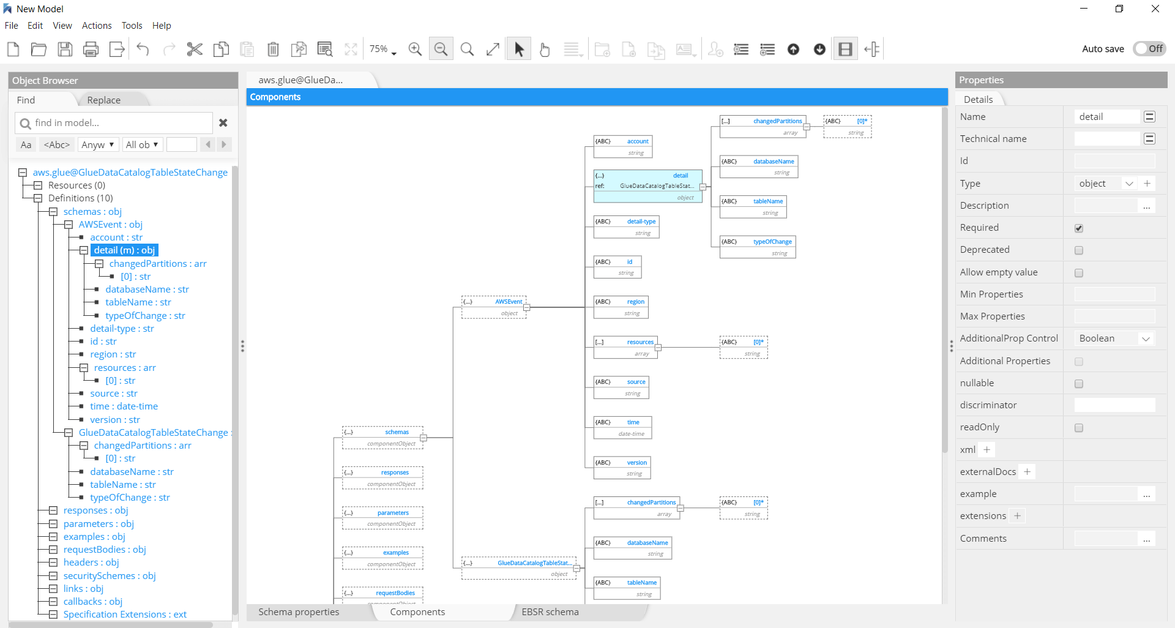Open the Actions menu

97,26
